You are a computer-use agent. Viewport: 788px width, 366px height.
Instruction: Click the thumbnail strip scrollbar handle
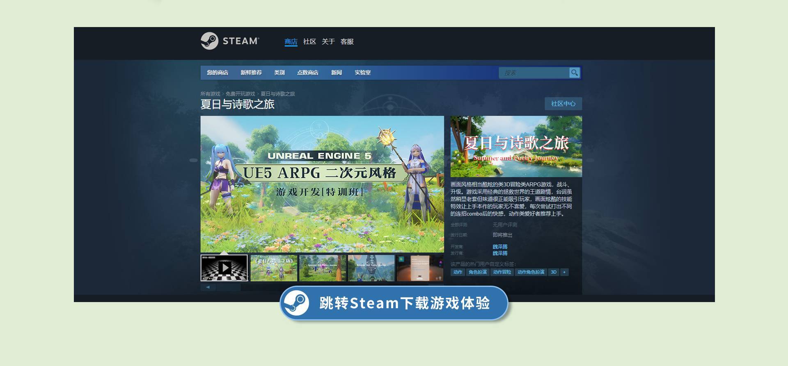[229, 287]
